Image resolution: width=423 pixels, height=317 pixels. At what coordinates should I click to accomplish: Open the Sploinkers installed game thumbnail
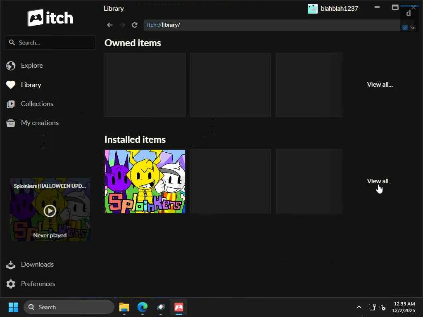click(145, 182)
